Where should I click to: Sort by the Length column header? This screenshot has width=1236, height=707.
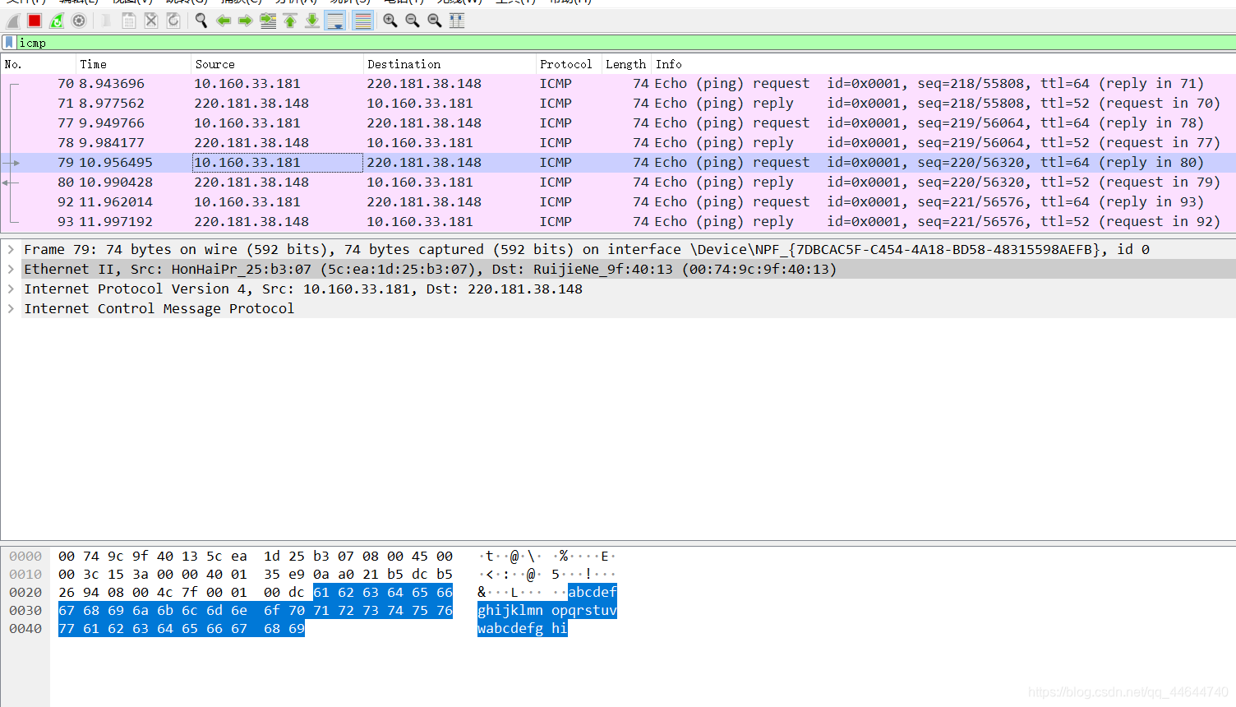626,64
